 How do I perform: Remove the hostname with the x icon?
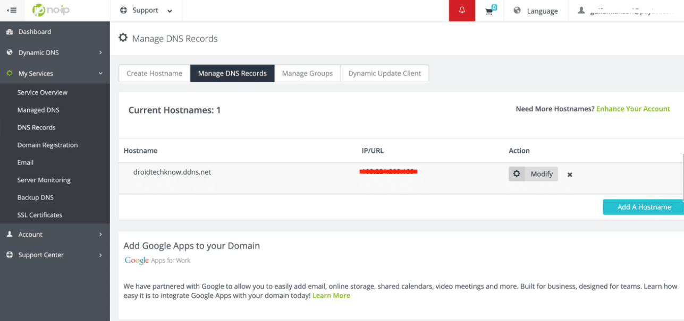pyautogui.click(x=569, y=174)
